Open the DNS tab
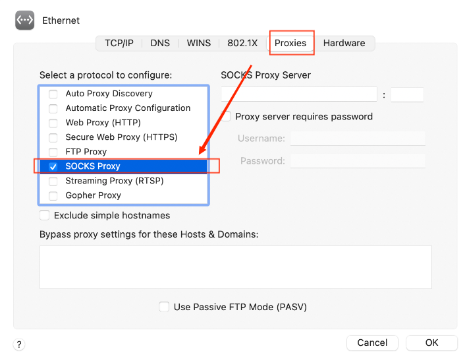This screenshot has height=359, width=465. pyautogui.click(x=160, y=43)
